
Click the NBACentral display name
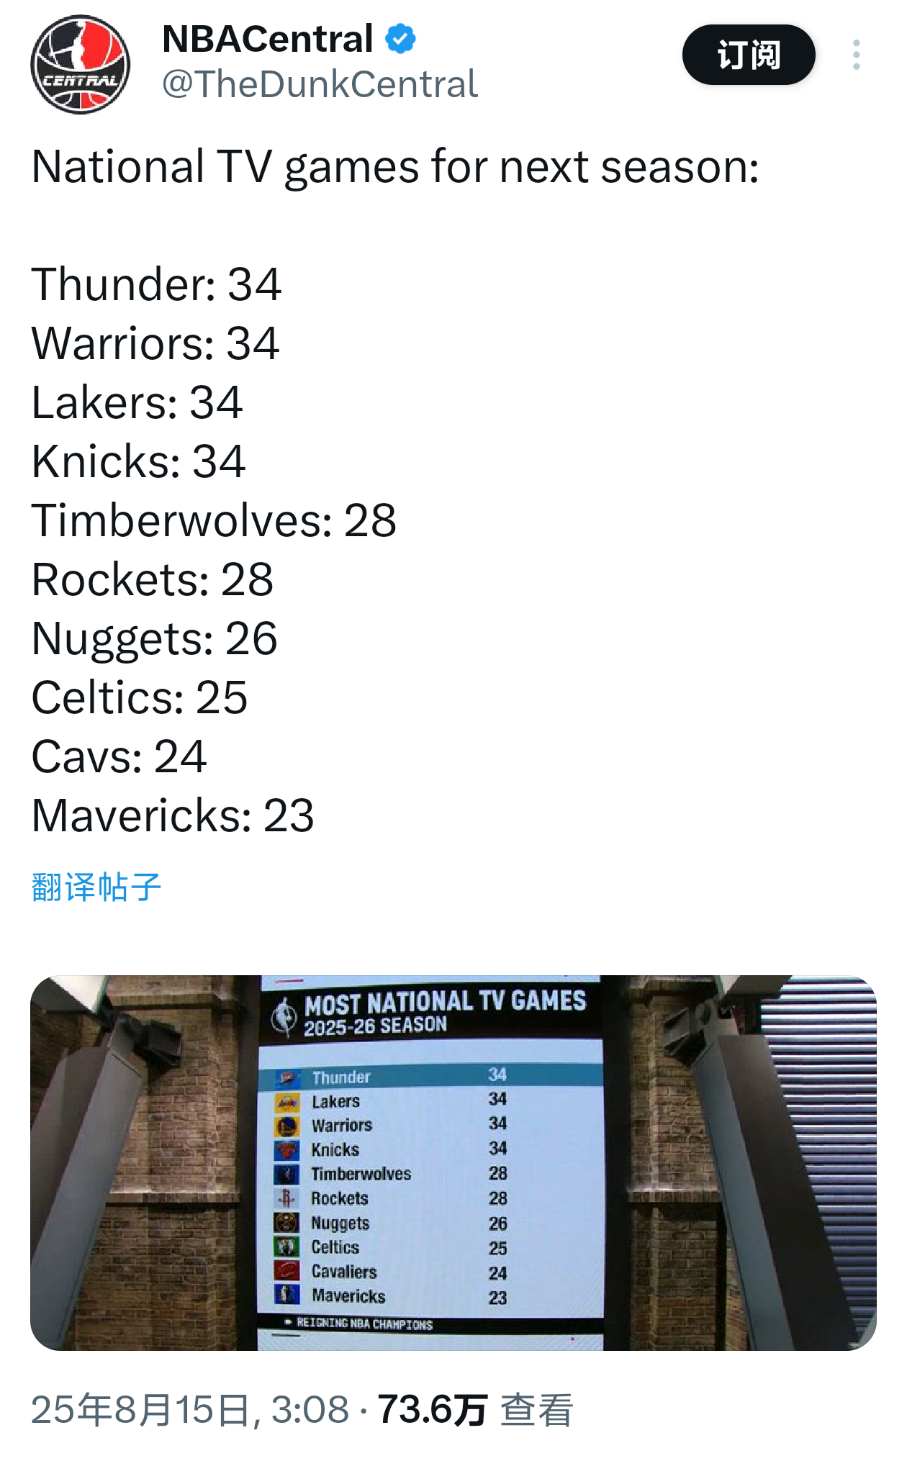[268, 39]
